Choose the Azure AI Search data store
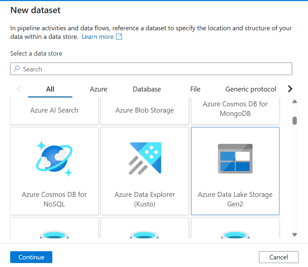Screen dimensions: 308x267 click(x=54, y=110)
